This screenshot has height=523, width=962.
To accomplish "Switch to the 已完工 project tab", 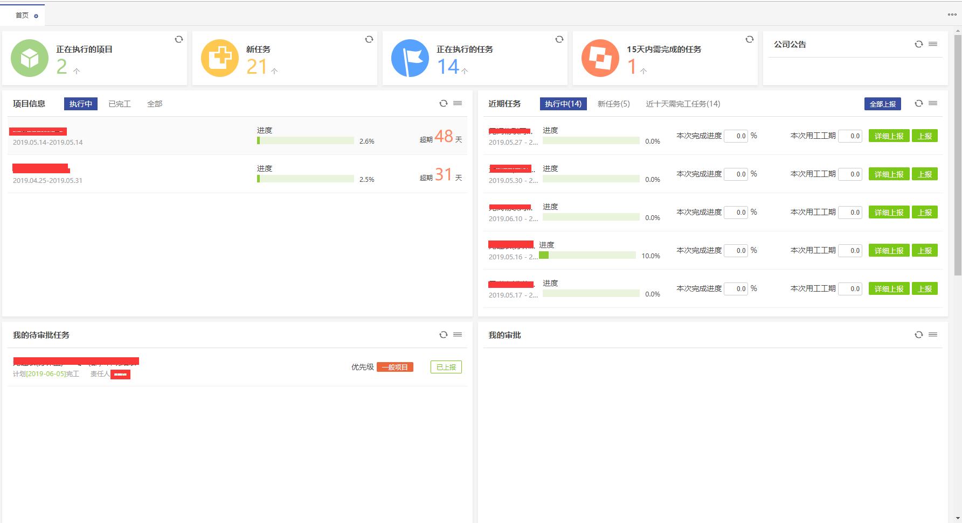I will [x=120, y=104].
